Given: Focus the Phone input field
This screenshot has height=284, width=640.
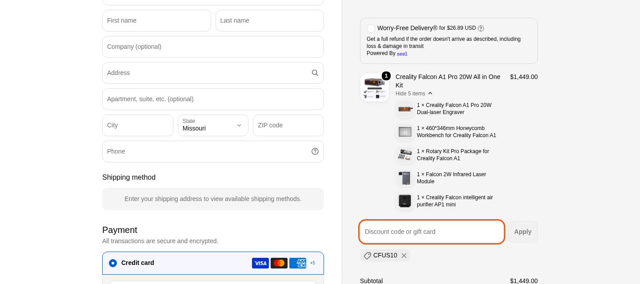Looking at the screenshot, I should tap(213, 151).
